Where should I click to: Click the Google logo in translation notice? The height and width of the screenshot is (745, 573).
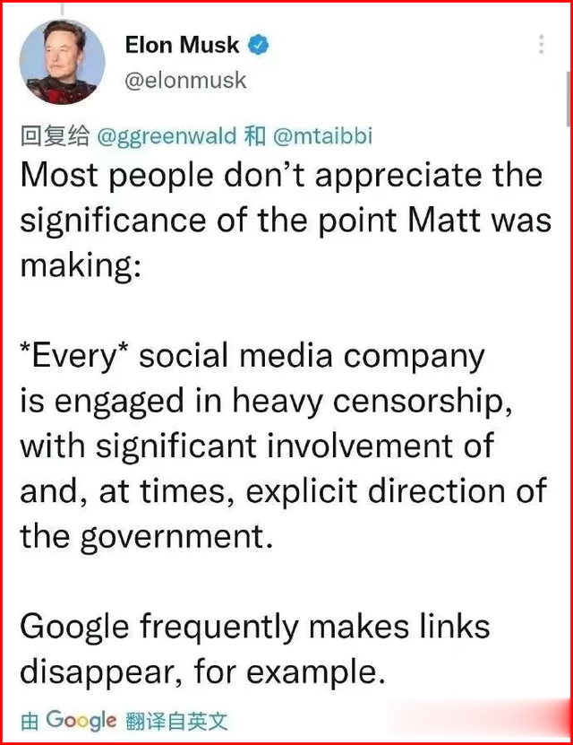coord(81,720)
